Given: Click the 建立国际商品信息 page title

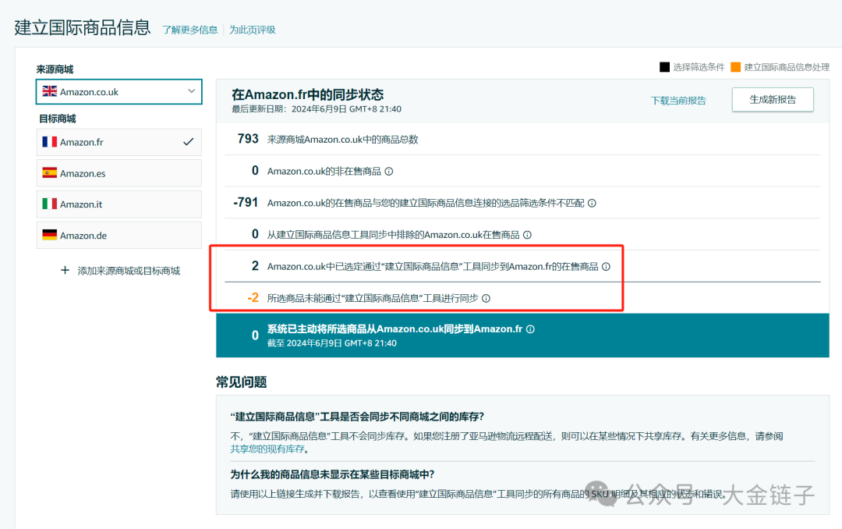Looking at the screenshot, I should point(83,27).
